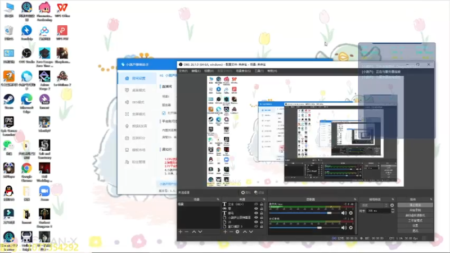The image size is (450, 253).
Task: Click 属性 properties button above sources
Action: 246,192
